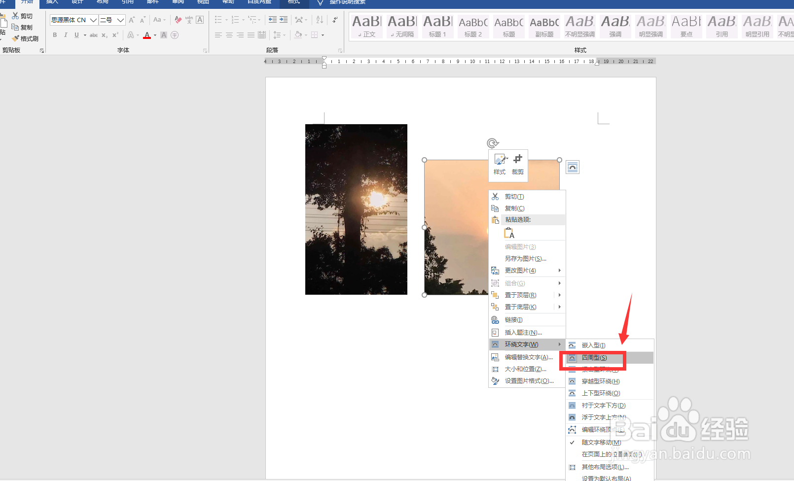
Task: Open the font size dropdown 二号
Action: 120,20
